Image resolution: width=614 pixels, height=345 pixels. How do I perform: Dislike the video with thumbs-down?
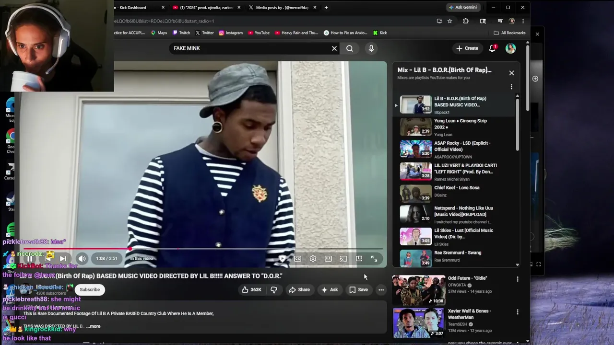pyautogui.click(x=274, y=289)
